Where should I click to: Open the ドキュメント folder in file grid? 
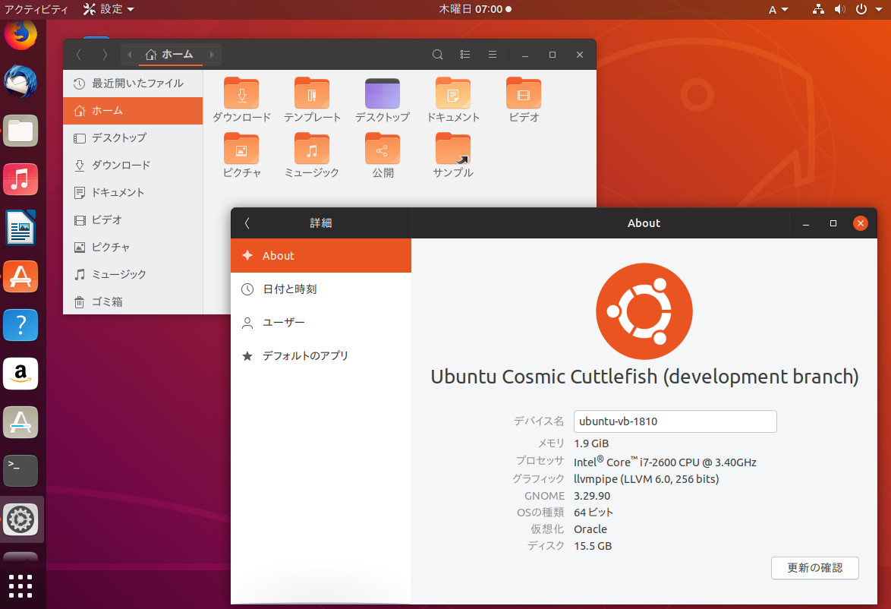tap(453, 101)
